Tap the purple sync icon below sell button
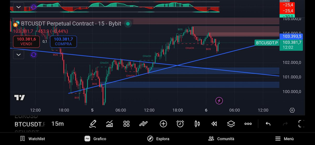Viewport: 315px width, 145px height. tap(33, 55)
